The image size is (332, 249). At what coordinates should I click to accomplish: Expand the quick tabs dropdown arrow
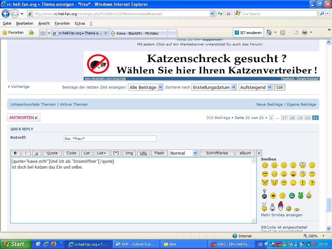[x=49, y=33]
